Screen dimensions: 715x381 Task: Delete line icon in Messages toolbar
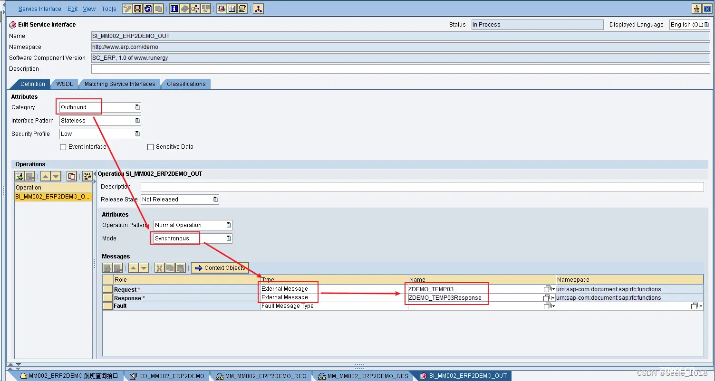118,268
